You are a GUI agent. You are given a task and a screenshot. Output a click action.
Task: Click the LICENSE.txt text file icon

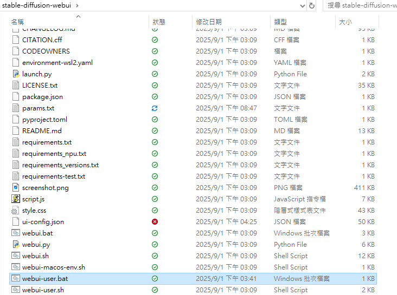click(x=16, y=86)
